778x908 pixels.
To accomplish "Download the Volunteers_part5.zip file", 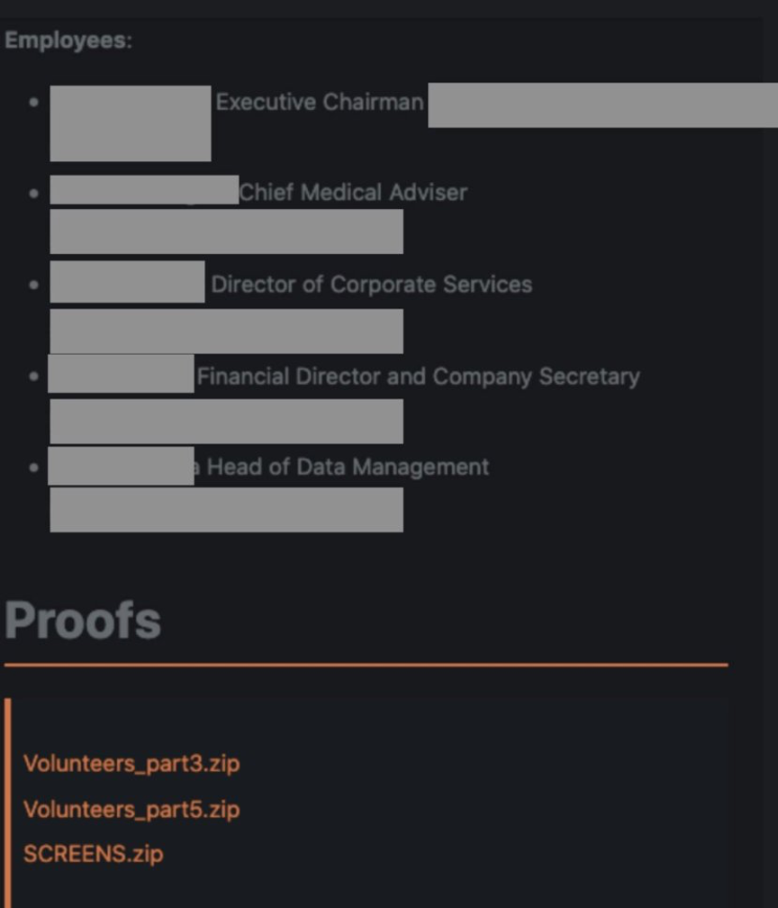I will point(131,809).
